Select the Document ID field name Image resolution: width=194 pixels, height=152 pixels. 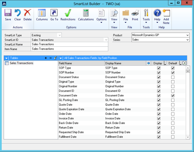(x=67, y=91)
